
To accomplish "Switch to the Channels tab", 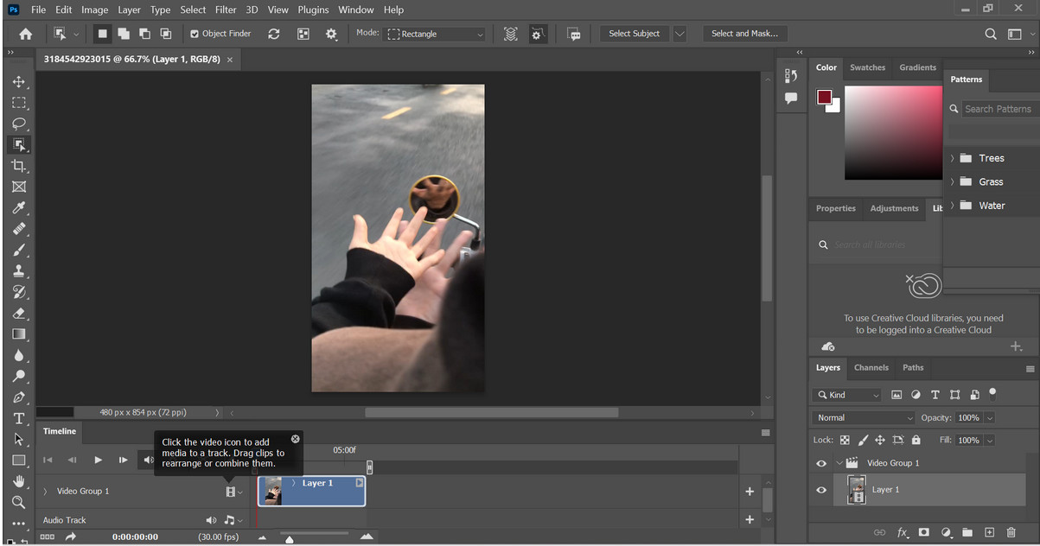I will [x=871, y=367].
